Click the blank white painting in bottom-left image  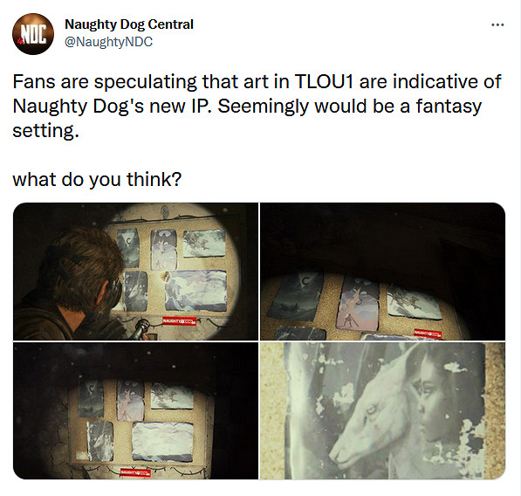point(163,441)
